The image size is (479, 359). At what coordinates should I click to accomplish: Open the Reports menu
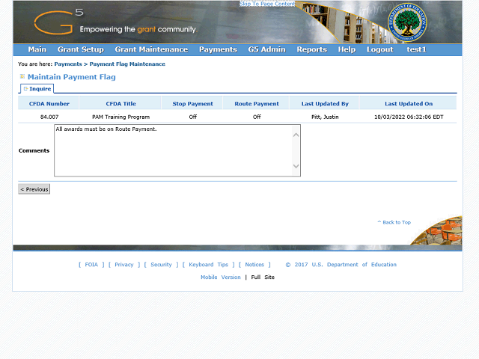[x=312, y=49]
